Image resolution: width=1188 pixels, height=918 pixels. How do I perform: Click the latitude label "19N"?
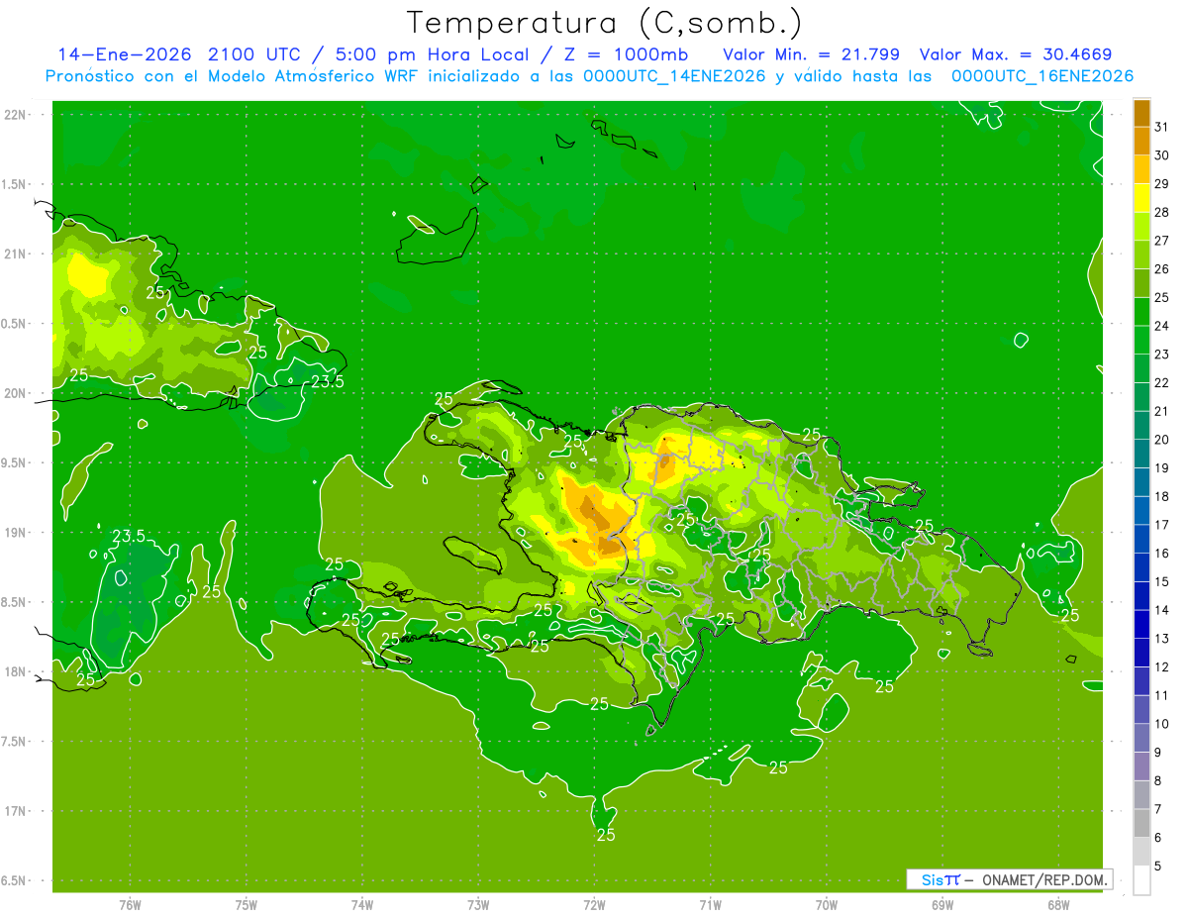[16, 533]
